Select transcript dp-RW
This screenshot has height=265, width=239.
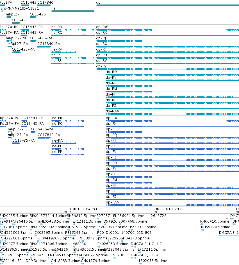pyautogui.click(x=167, y=30)
